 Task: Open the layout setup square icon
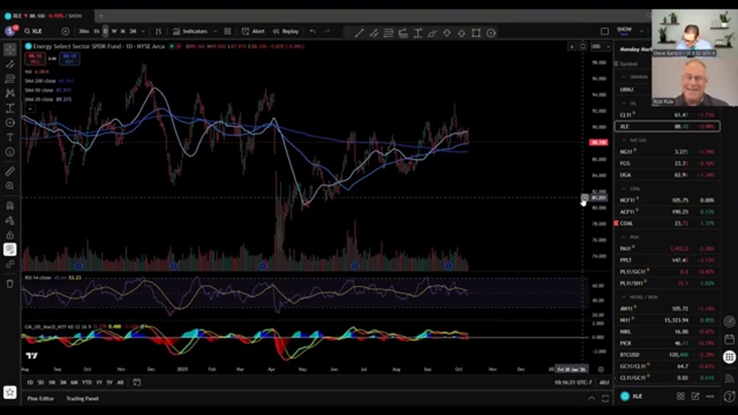click(x=604, y=31)
